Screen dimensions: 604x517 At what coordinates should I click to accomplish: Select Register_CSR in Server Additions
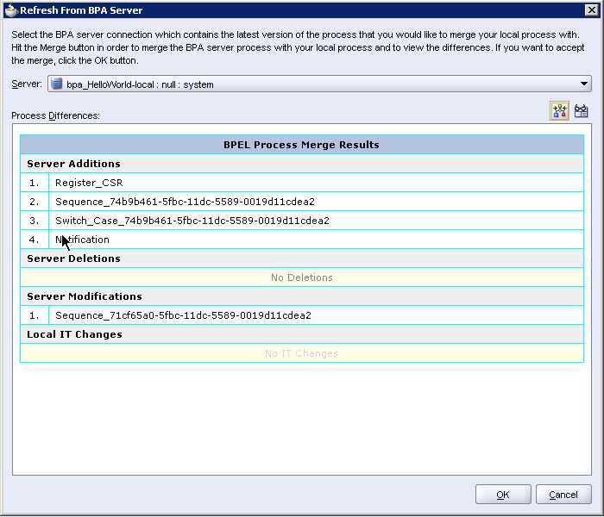(x=83, y=183)
